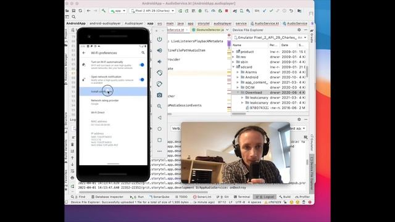Open the 'app' run configuration dropdown
This screenshot has height=222, width=395.
tap(118, 11)
